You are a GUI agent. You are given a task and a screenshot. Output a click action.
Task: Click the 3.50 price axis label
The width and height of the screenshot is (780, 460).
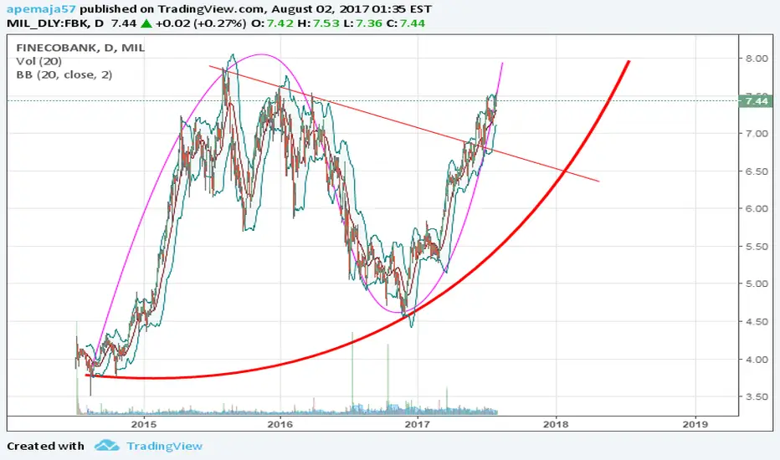pos(757,396)
